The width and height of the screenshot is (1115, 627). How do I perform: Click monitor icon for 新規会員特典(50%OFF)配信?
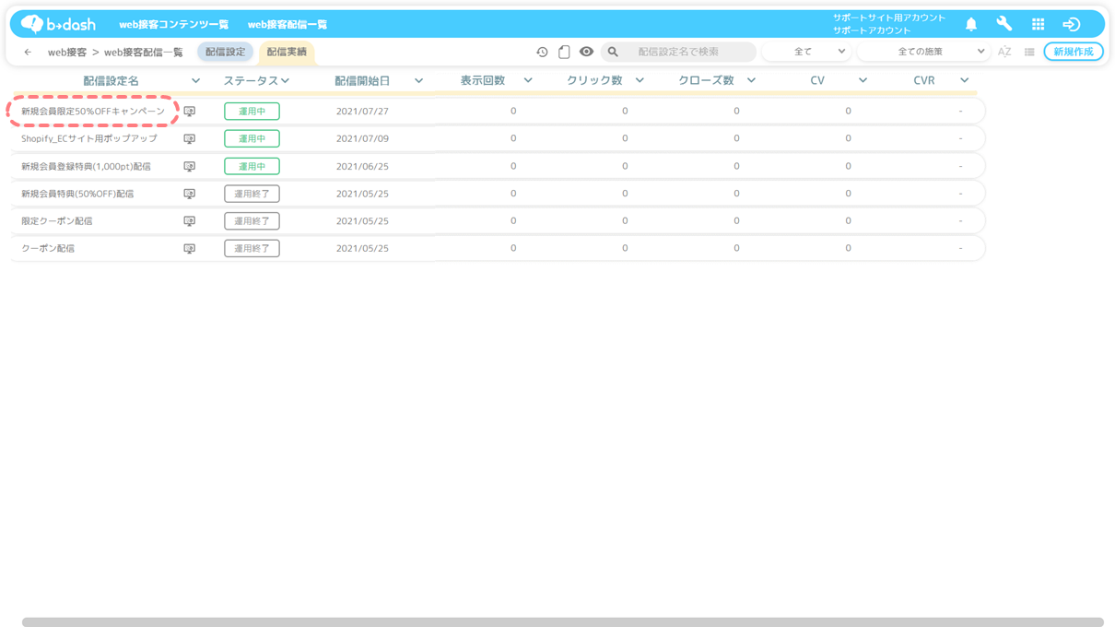coord(189,194)
